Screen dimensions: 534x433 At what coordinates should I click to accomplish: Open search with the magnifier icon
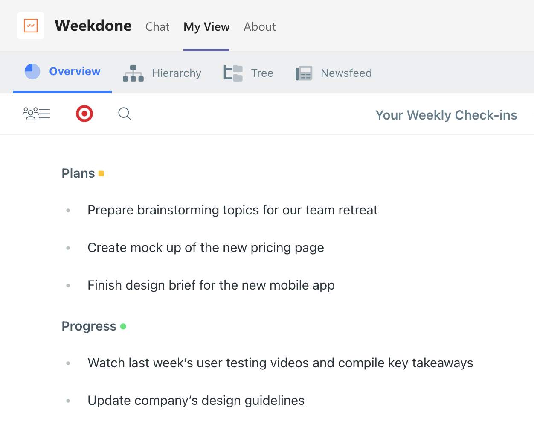coord(125,114)
